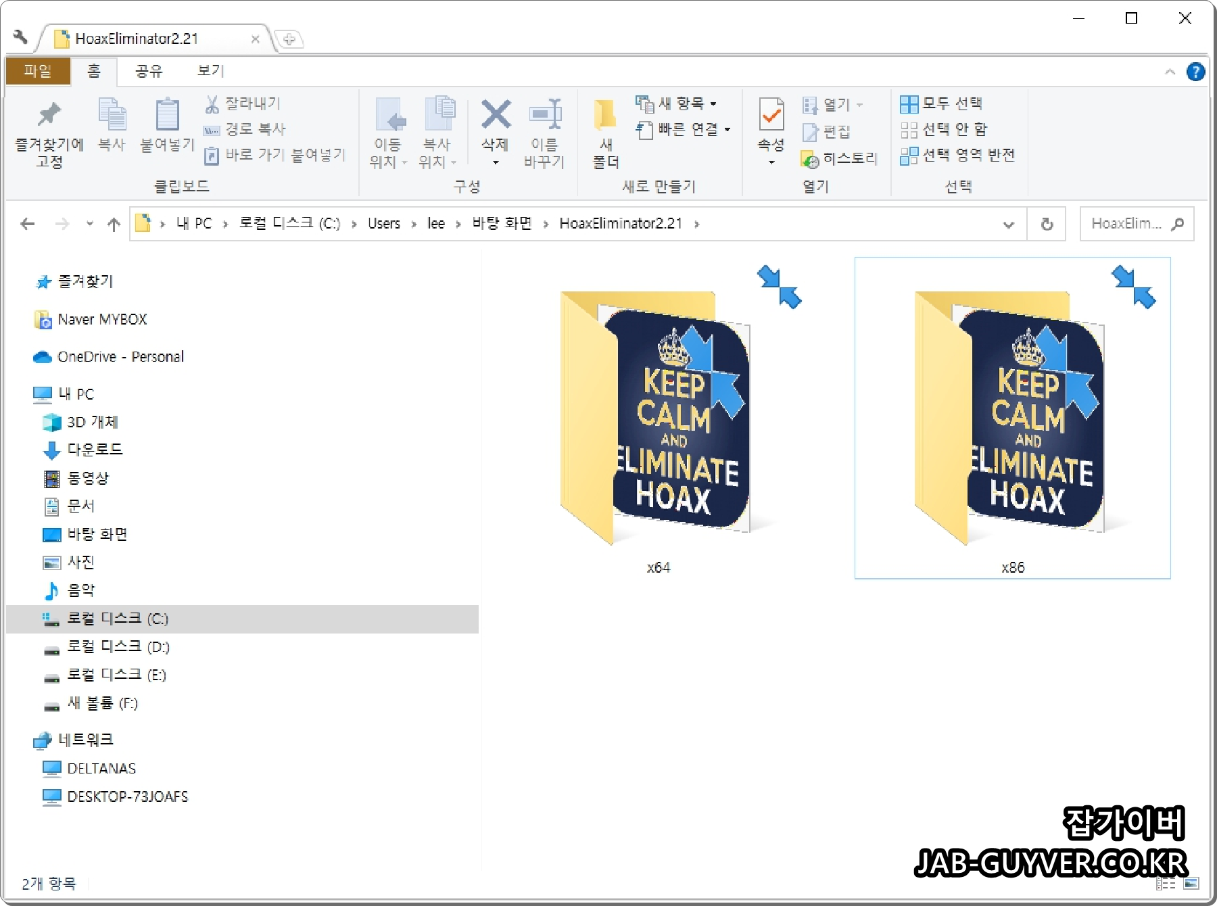Expand the 열기 dropdown
This screenshot has width=1217, height=906.
[x=859, y=103]
